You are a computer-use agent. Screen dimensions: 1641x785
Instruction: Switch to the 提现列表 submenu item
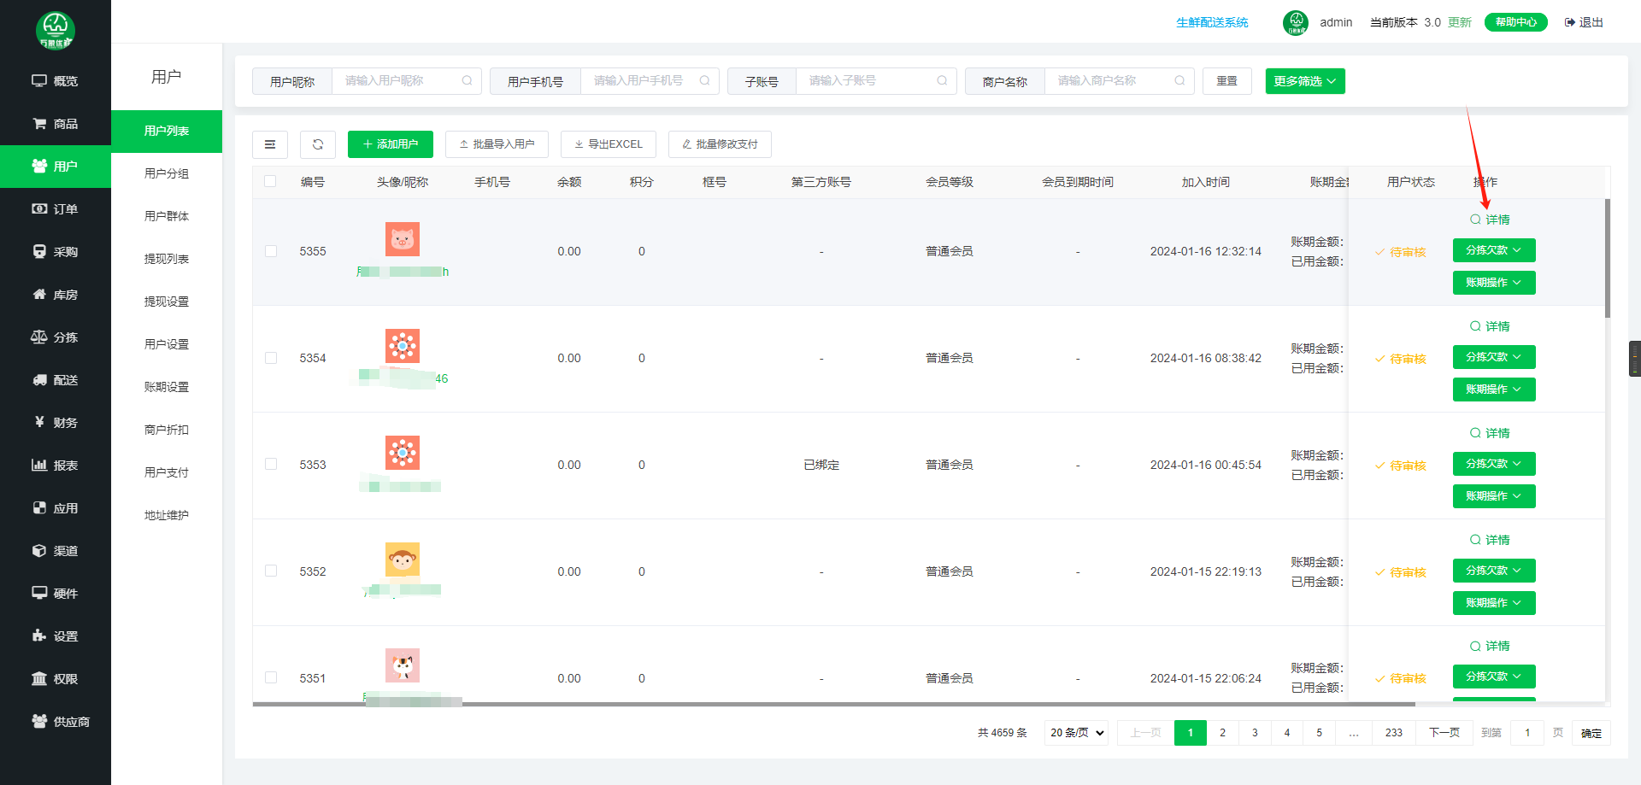[x=166, y=258]
